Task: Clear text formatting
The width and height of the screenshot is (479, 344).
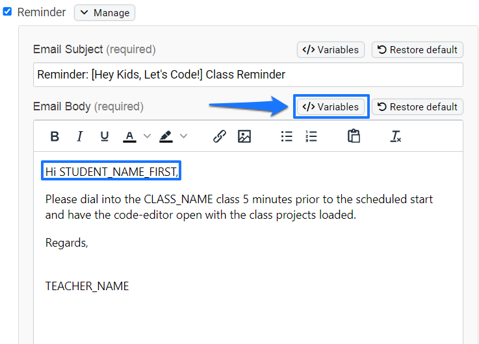Action: 396,136
